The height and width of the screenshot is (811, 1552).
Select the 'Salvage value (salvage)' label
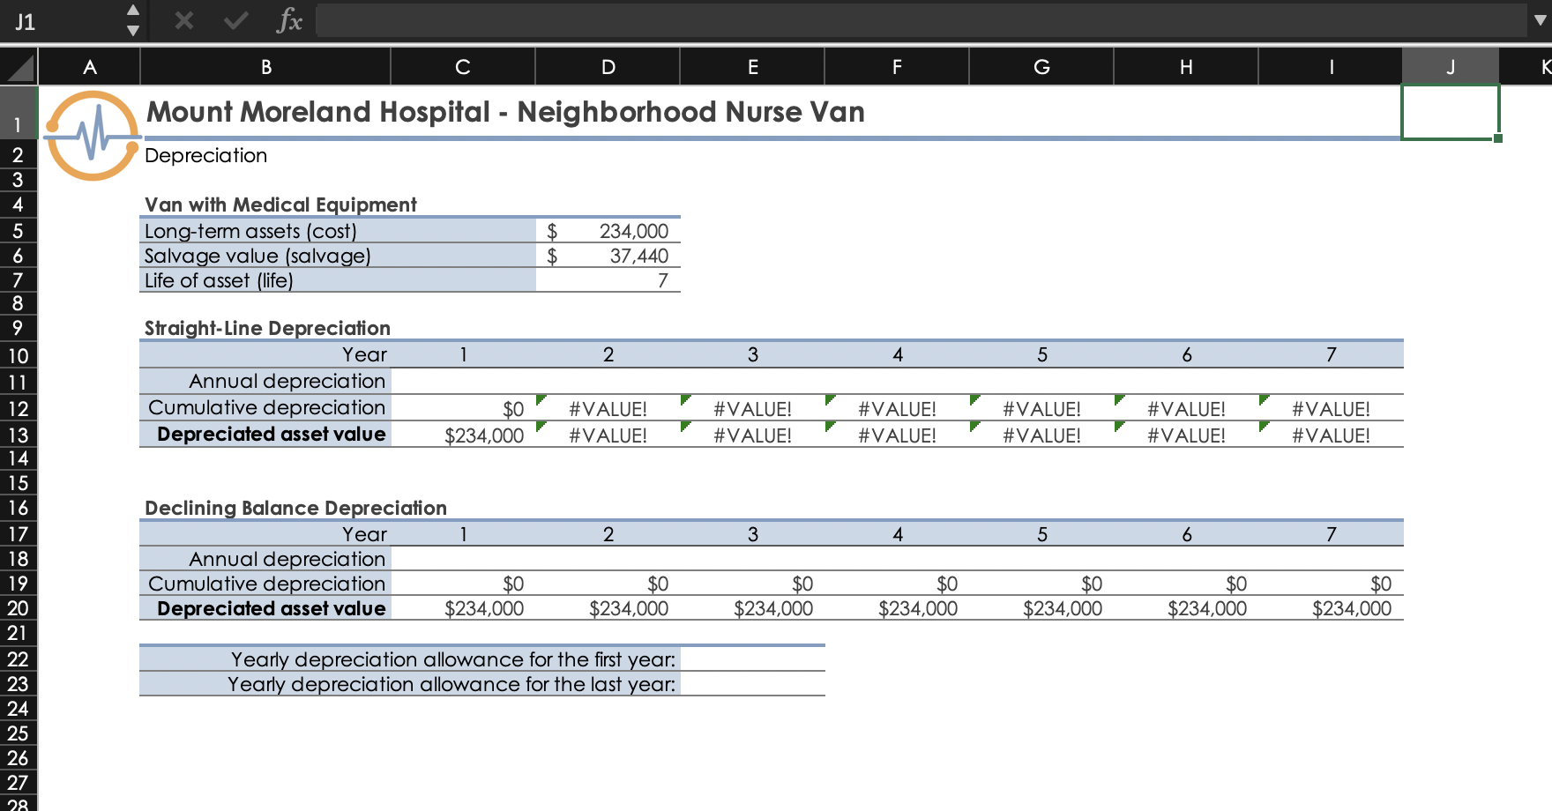[257, 256]
